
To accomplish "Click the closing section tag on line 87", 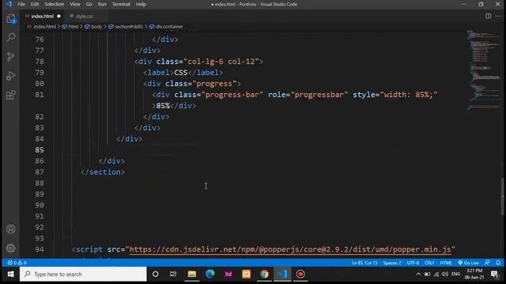I will (x=103, y=172).
